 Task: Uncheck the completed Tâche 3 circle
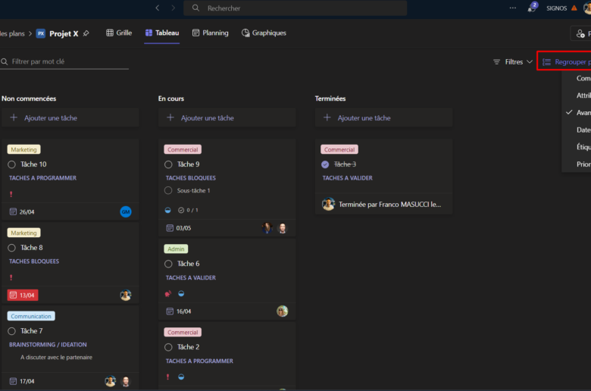click(325, 164)
